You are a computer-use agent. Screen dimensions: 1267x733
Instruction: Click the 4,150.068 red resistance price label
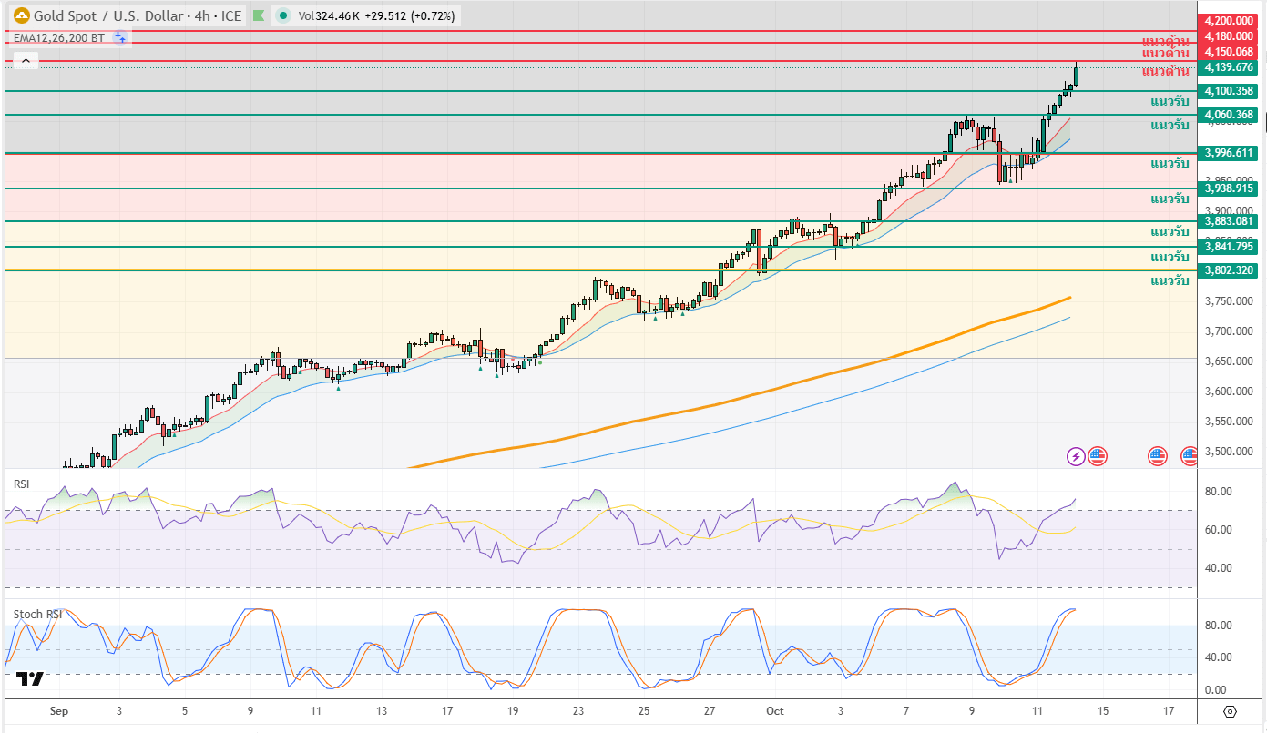point(1229,52)
